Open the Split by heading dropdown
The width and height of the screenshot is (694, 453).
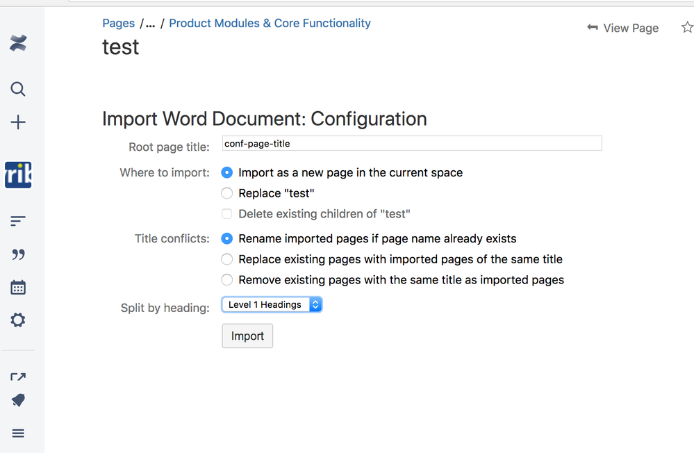(272, 304)
